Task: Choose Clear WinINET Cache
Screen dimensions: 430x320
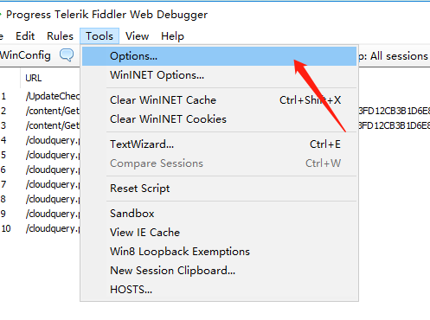Action: click(x=219, y=100)
